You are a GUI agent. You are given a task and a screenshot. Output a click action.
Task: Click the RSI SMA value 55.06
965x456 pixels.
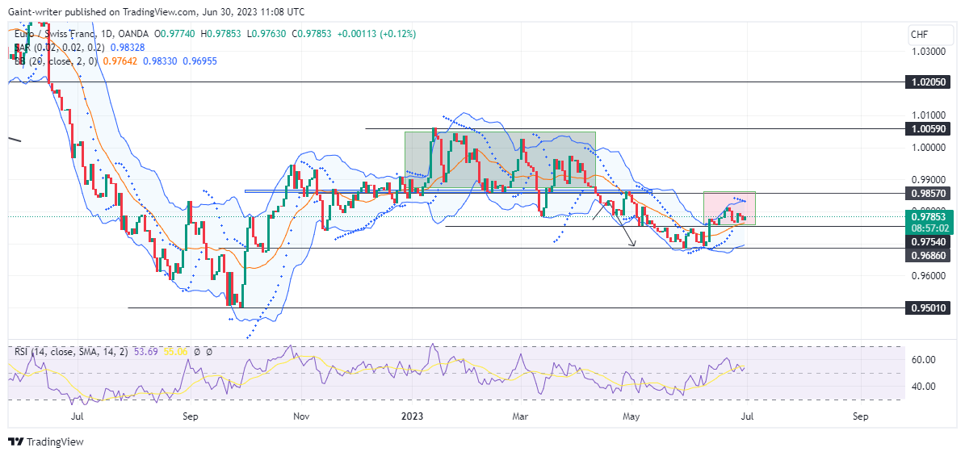coord(177,353)
